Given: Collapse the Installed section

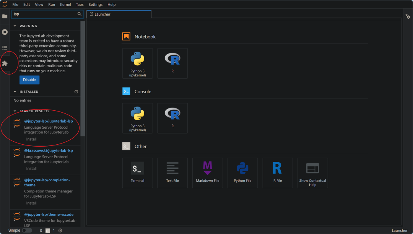Looking at the screenshot, I should pyautogui.click(x=15, y=92).
